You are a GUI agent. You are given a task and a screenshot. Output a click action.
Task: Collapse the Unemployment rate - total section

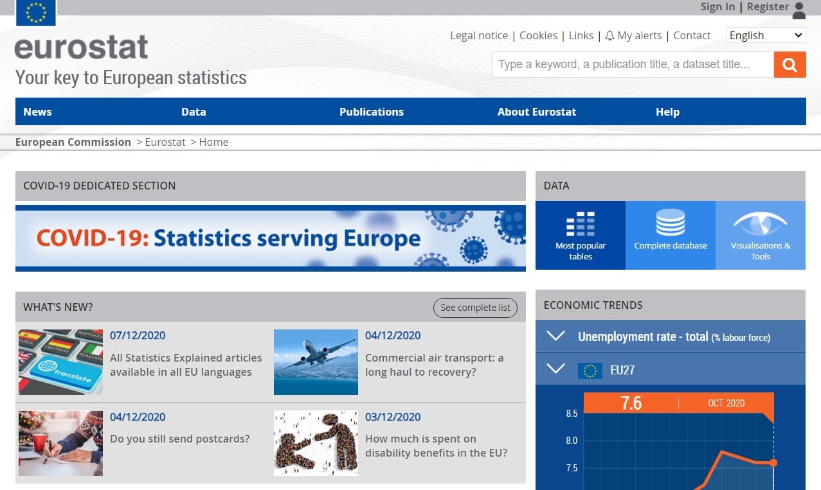tap(555, 336)
